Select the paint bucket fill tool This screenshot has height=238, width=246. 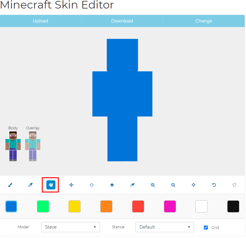coord(51,185)
